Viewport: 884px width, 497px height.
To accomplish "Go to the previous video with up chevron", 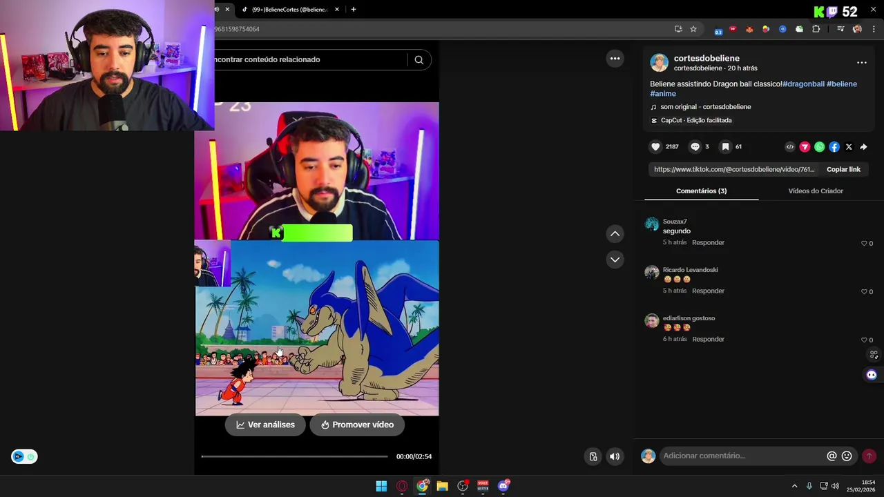I will (615, 234).
